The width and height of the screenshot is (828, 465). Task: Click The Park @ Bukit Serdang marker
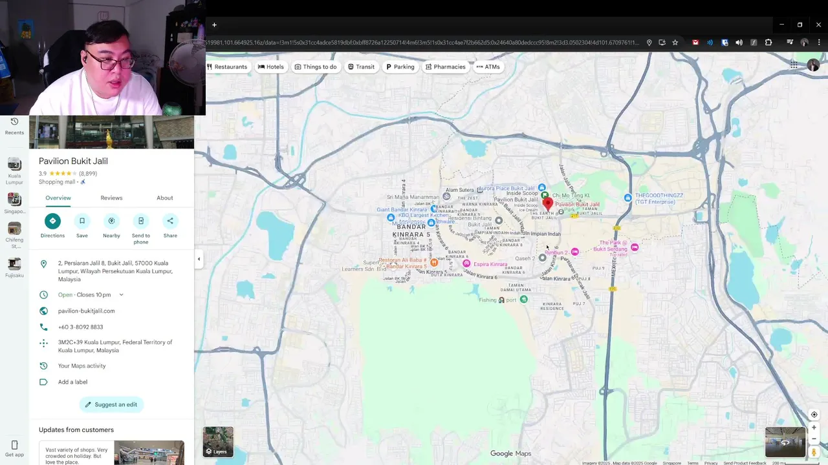(x=635, y=247)
